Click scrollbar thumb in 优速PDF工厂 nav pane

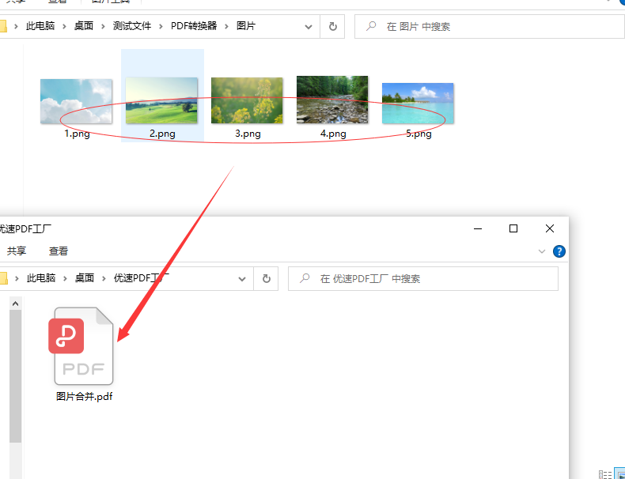click(15, 376)
